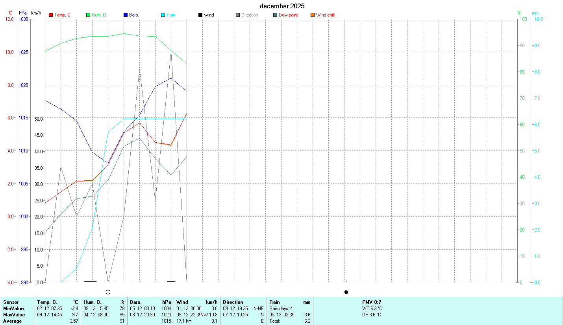Click the °C axis unit label
Screen dimensions: 563x325
(x=10, y=13)
